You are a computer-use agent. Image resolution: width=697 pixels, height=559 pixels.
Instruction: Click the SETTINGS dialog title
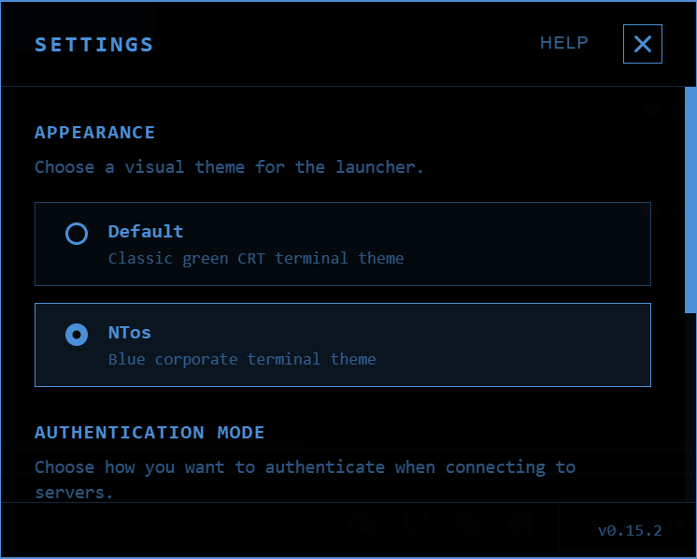click(93, 44)
